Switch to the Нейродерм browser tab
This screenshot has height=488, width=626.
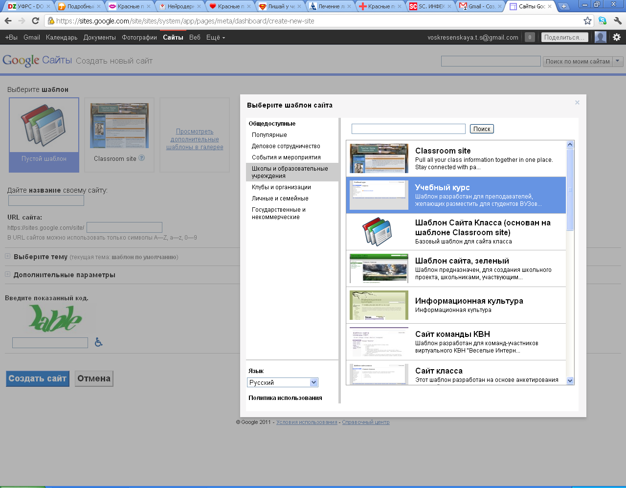179,6
